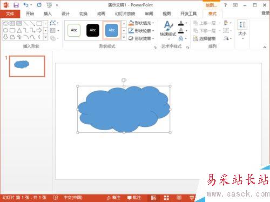Open the Customize Quick Access Toolbar arrow

[x=57, y=5]
